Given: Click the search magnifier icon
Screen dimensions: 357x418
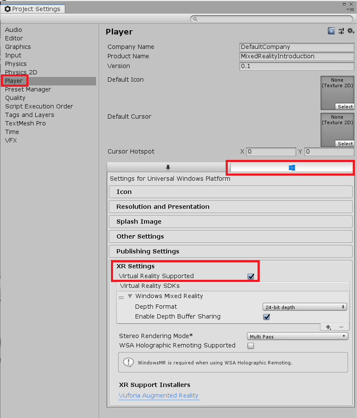Looking at the screenshot, I should coord(195,19).
